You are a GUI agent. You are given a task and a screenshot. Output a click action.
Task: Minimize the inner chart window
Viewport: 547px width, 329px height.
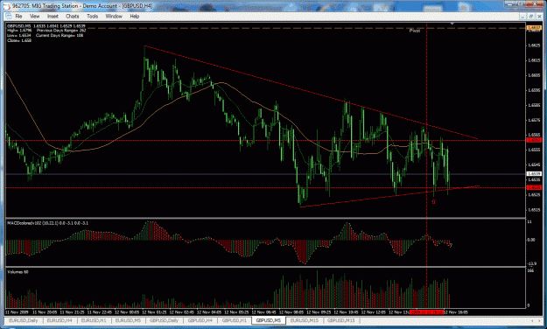tap(522, 16)
